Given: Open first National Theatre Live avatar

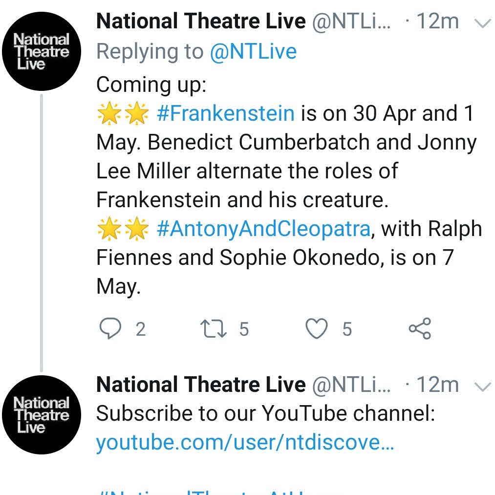Looking at the screenshot, I should (42, 51).
